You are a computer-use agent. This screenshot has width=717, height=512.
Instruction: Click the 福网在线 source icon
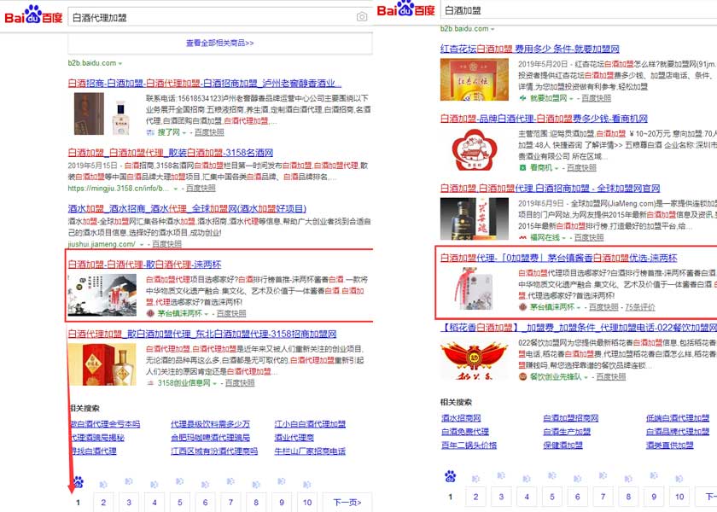tap(522, 238)
